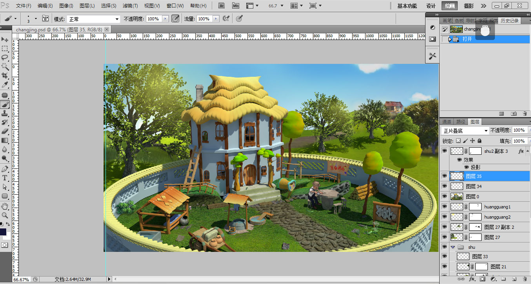Viewport: 531px width, 284px height.
Task: Set history brush source for 打开 state
Action: 444,39
